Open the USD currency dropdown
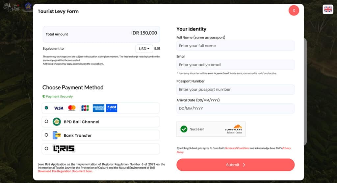Image resolution: width=337 pixels, height=183 pixels. pos(144,49)
